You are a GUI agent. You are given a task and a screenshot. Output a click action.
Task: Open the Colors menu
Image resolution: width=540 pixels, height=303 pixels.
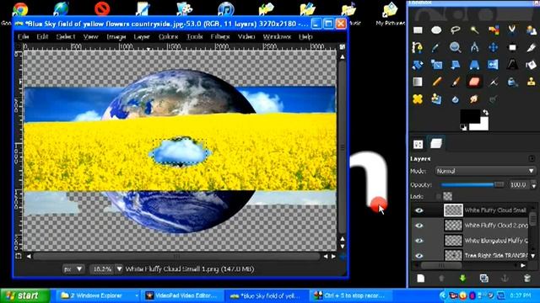[169, 36]
